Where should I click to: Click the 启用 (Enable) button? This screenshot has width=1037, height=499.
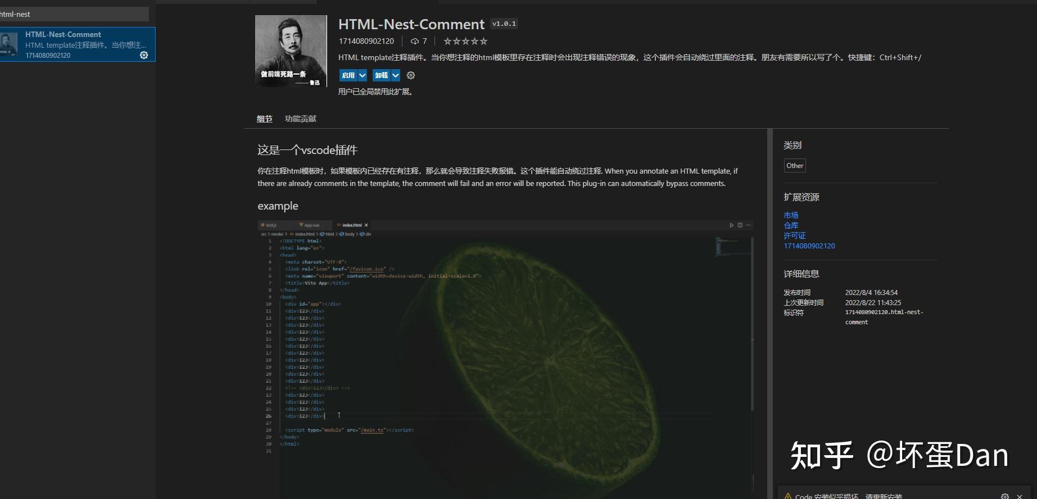click(348, 75)
